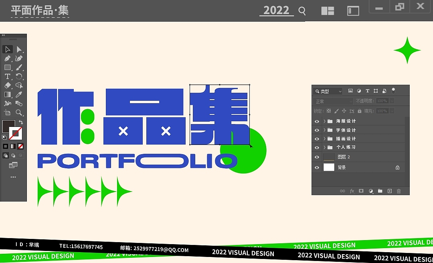Set paint mode to None
433x263 pixels.
[20, 146]
